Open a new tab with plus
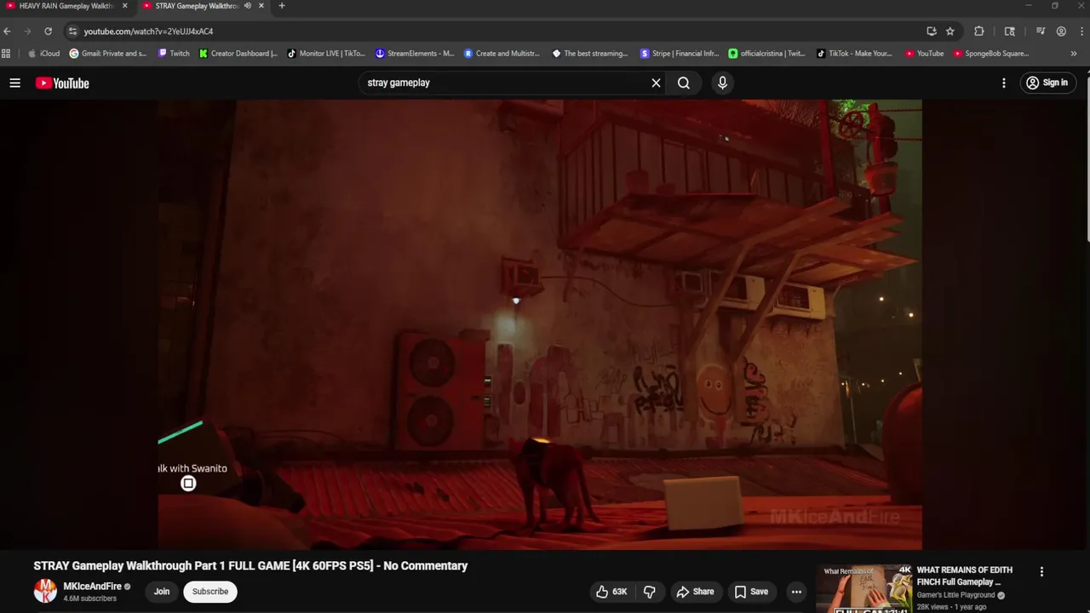The width and height of the screenshot is (1090, 613). point(282,6)
